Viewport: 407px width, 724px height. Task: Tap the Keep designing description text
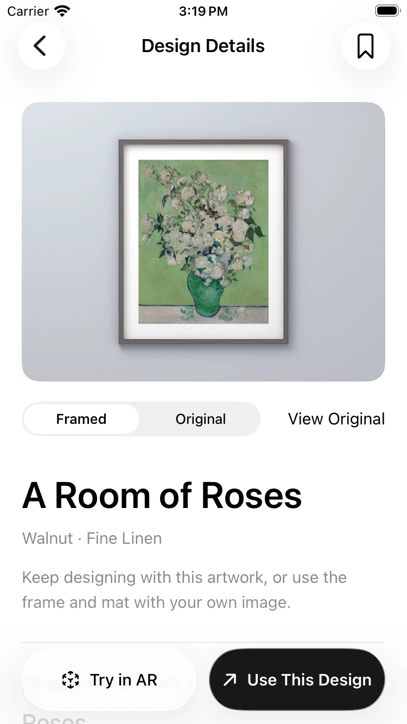coord(185,590)
